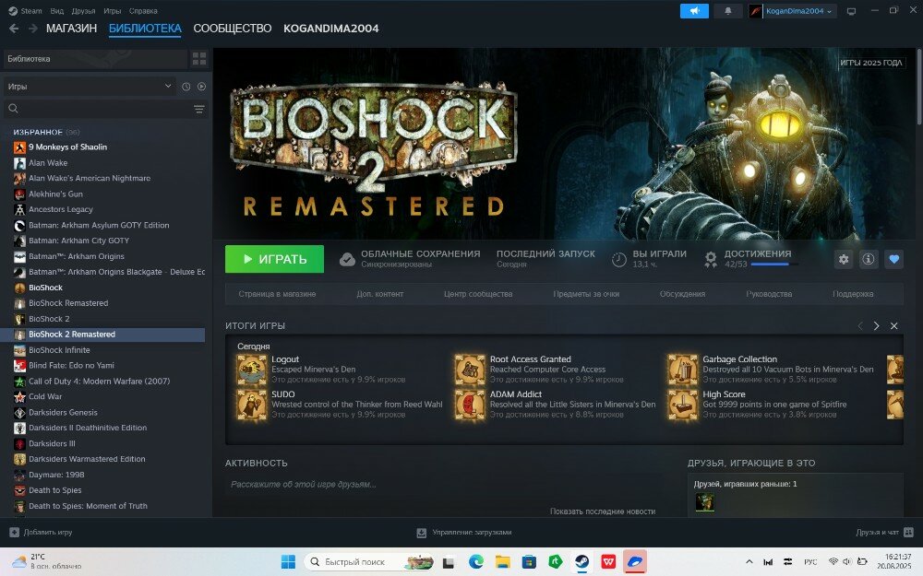Click the cloud saves sync icon
This screenshot has width=923, height=576.
pyautogui.click(x=347, y=259)
